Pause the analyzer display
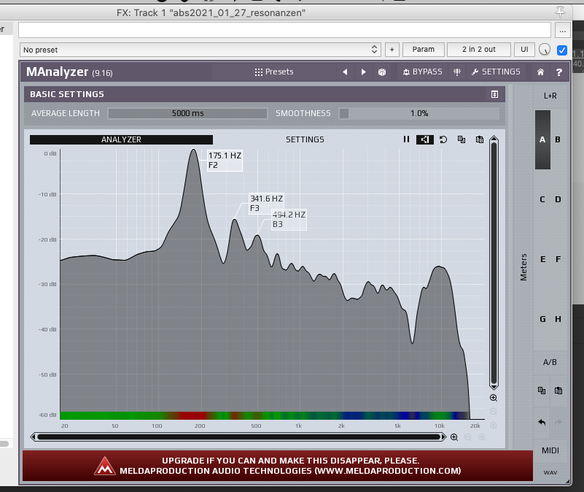 click(406, 139)
